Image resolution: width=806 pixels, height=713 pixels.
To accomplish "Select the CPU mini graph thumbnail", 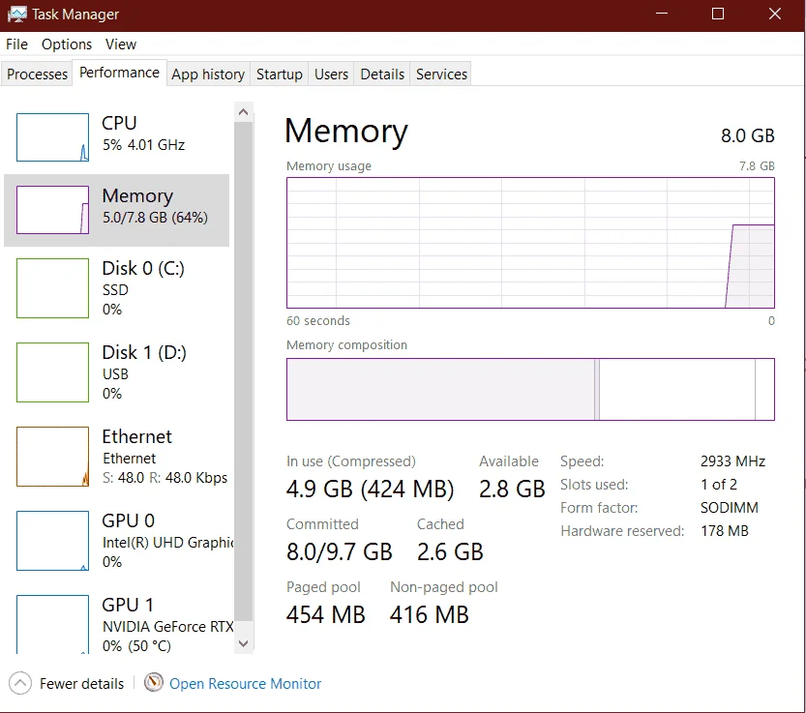I will click(52, 137).
